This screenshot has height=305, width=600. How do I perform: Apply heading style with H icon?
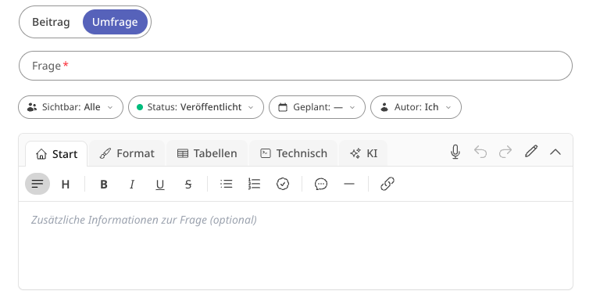(66, 185)
